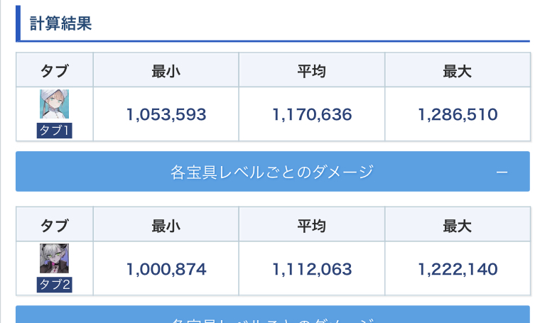This screenshot has height=323, width=540.
Task: Click the minus icon on the blue bar
Action: coord(502,173)
